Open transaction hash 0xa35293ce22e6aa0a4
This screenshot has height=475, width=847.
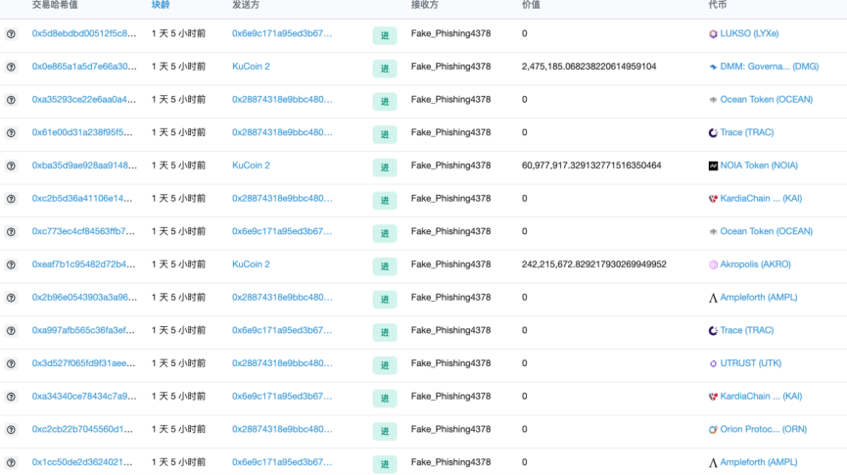[84, 100]
